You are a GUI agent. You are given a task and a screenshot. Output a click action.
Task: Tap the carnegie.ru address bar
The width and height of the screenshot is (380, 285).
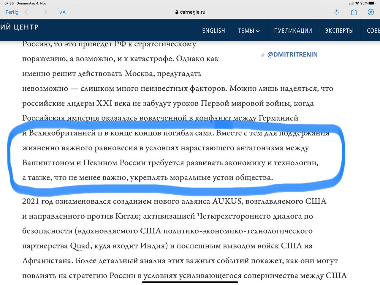tap(190, 12)
